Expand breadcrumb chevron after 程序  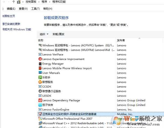pyautogui.click(x=49, y=2)
